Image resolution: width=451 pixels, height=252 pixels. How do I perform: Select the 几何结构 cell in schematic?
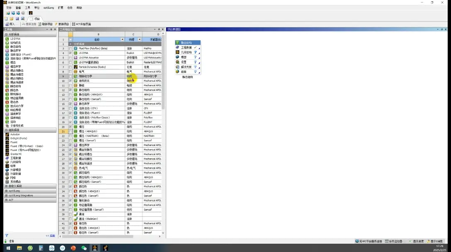point(187,52)
